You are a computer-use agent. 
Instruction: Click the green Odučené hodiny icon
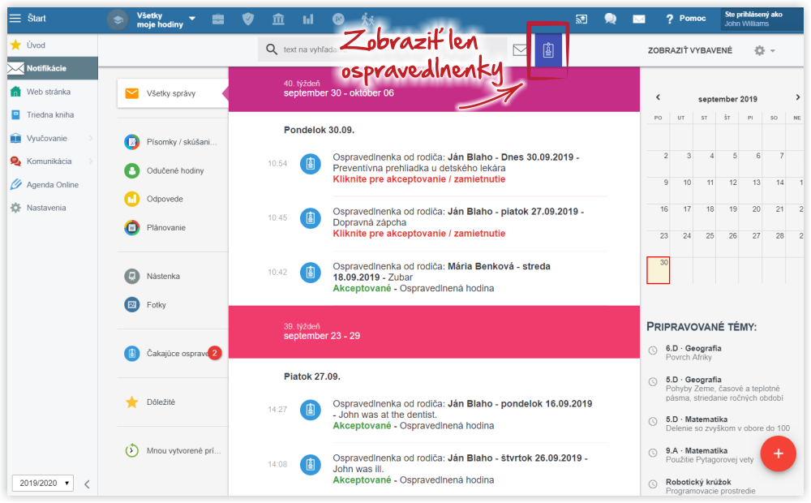click(132, 170)
